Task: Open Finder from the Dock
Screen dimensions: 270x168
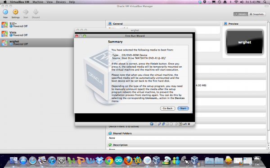Action: [x=13, y=161]
